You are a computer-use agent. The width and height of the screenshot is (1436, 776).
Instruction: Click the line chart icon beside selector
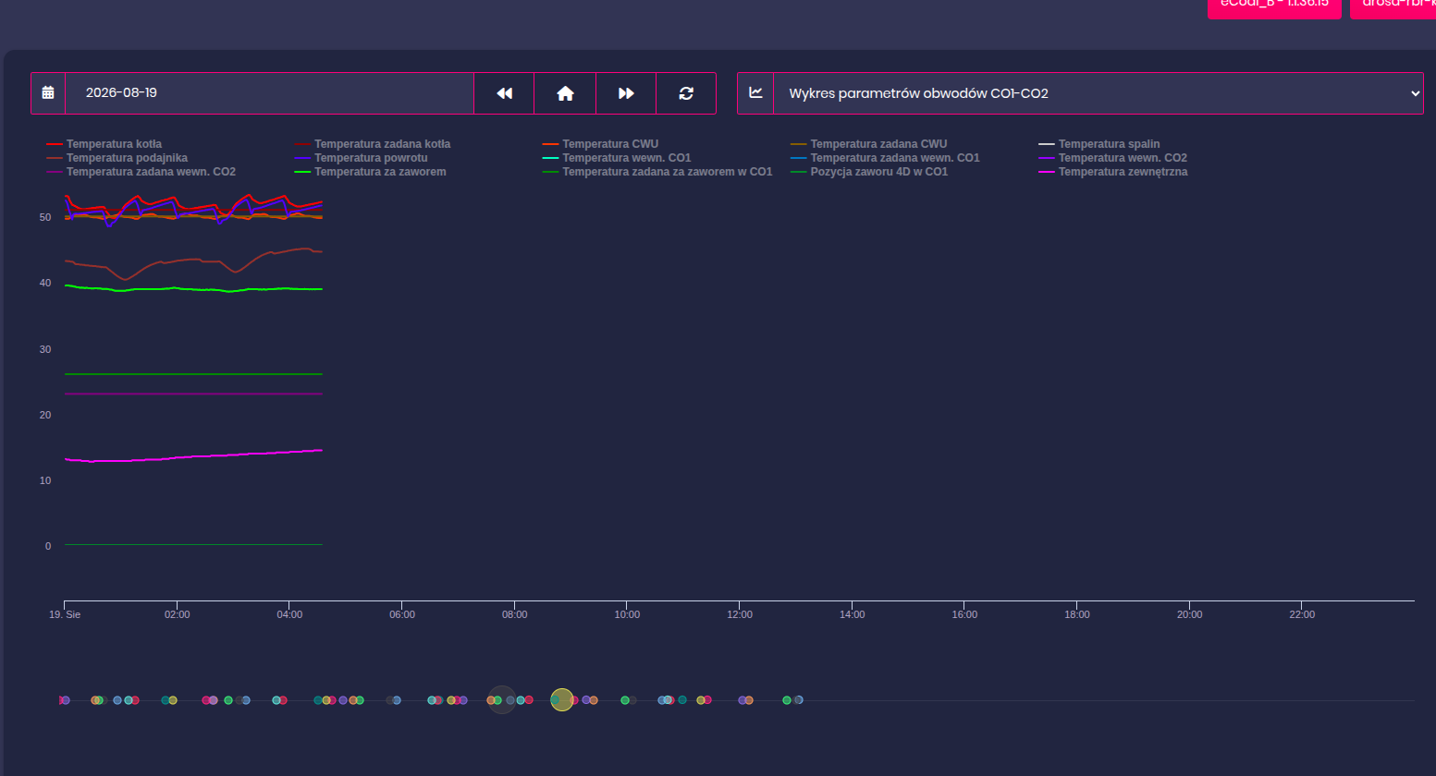click(x=755, y=92)
